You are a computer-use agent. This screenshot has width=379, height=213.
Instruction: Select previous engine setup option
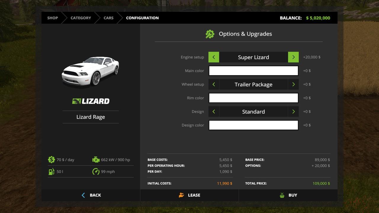(x=214, y=57)
